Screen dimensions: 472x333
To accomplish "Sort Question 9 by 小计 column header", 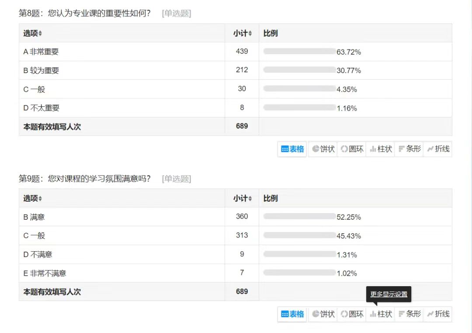I will pos(242,198).
